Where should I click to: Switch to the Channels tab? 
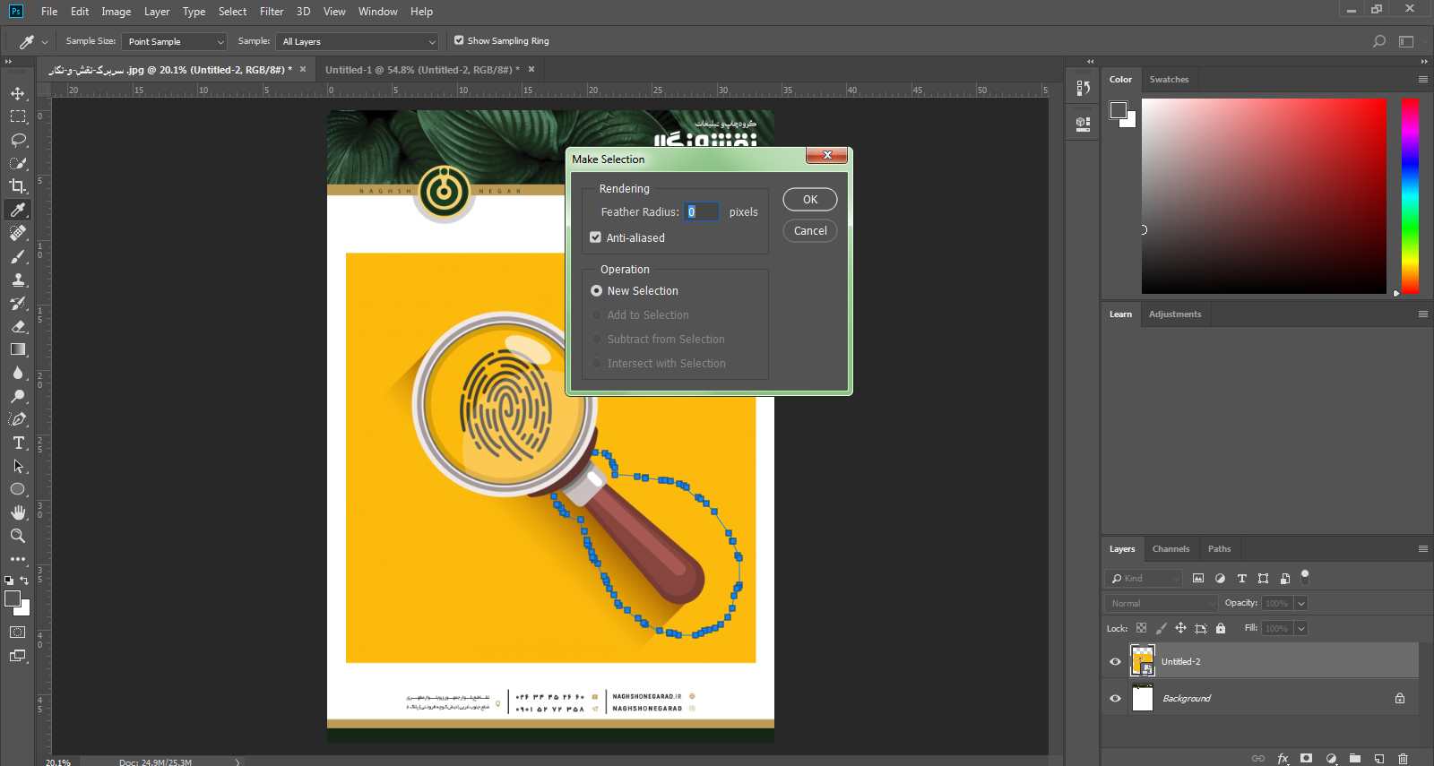(x=1171, y=549)
